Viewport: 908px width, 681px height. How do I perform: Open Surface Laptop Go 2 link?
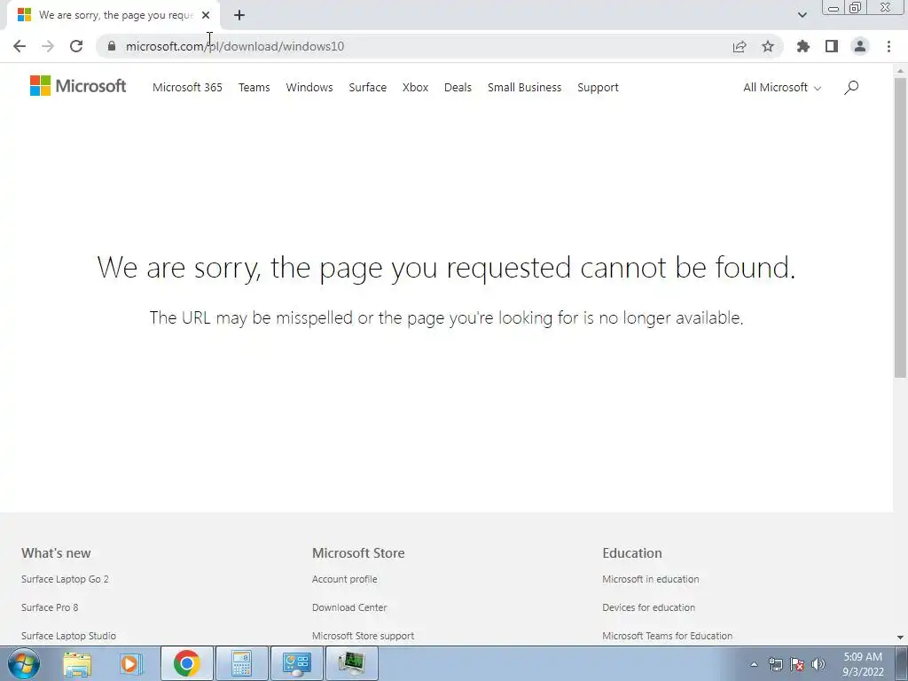[x=65, y=579]
